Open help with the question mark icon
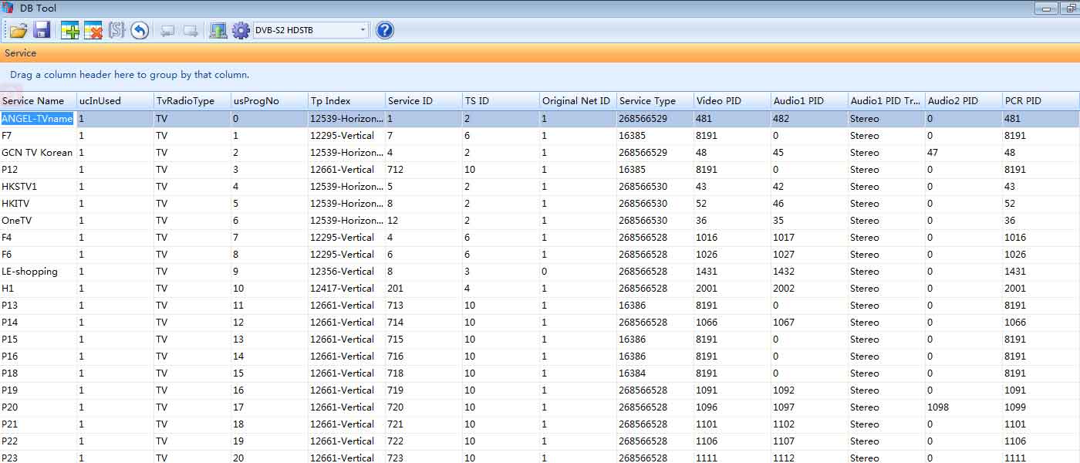This screenshot has height=463, width=1080. point(384,31)
